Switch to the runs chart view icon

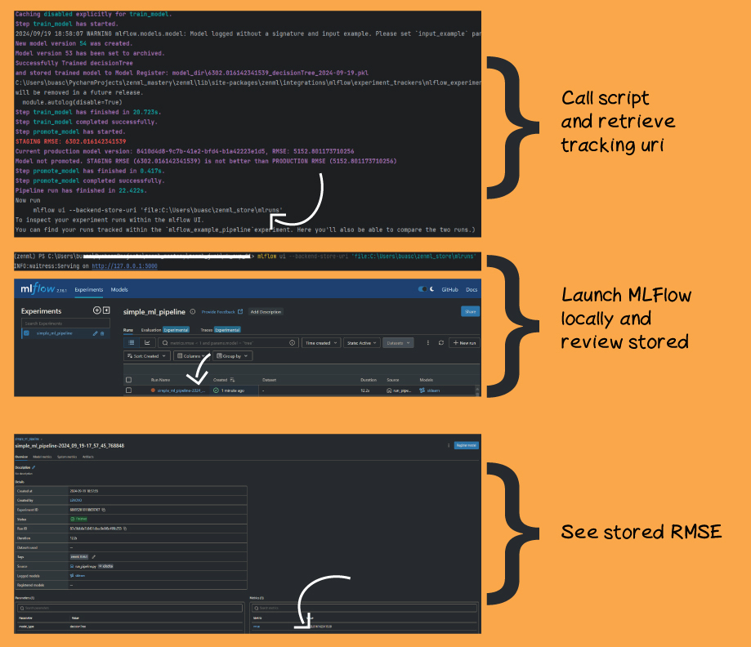coord(147,343)
